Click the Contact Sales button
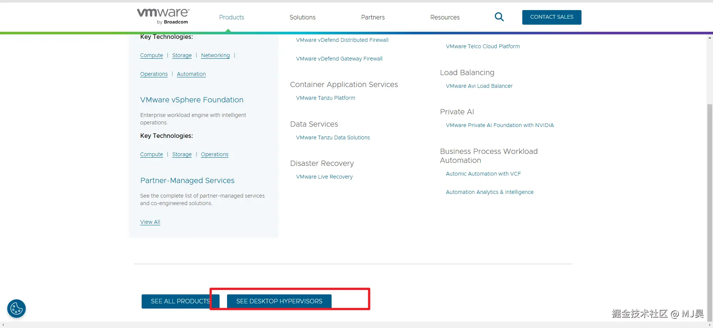This screenshot has width=713, height=328. tap(552, 17)
